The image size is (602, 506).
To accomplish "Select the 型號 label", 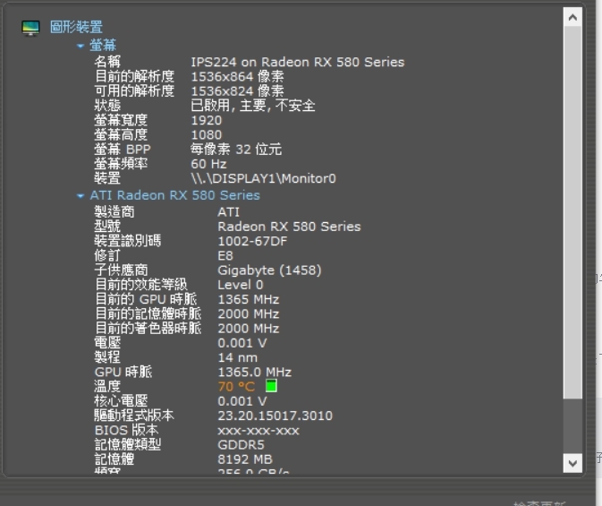I will [x=107, y=227].
